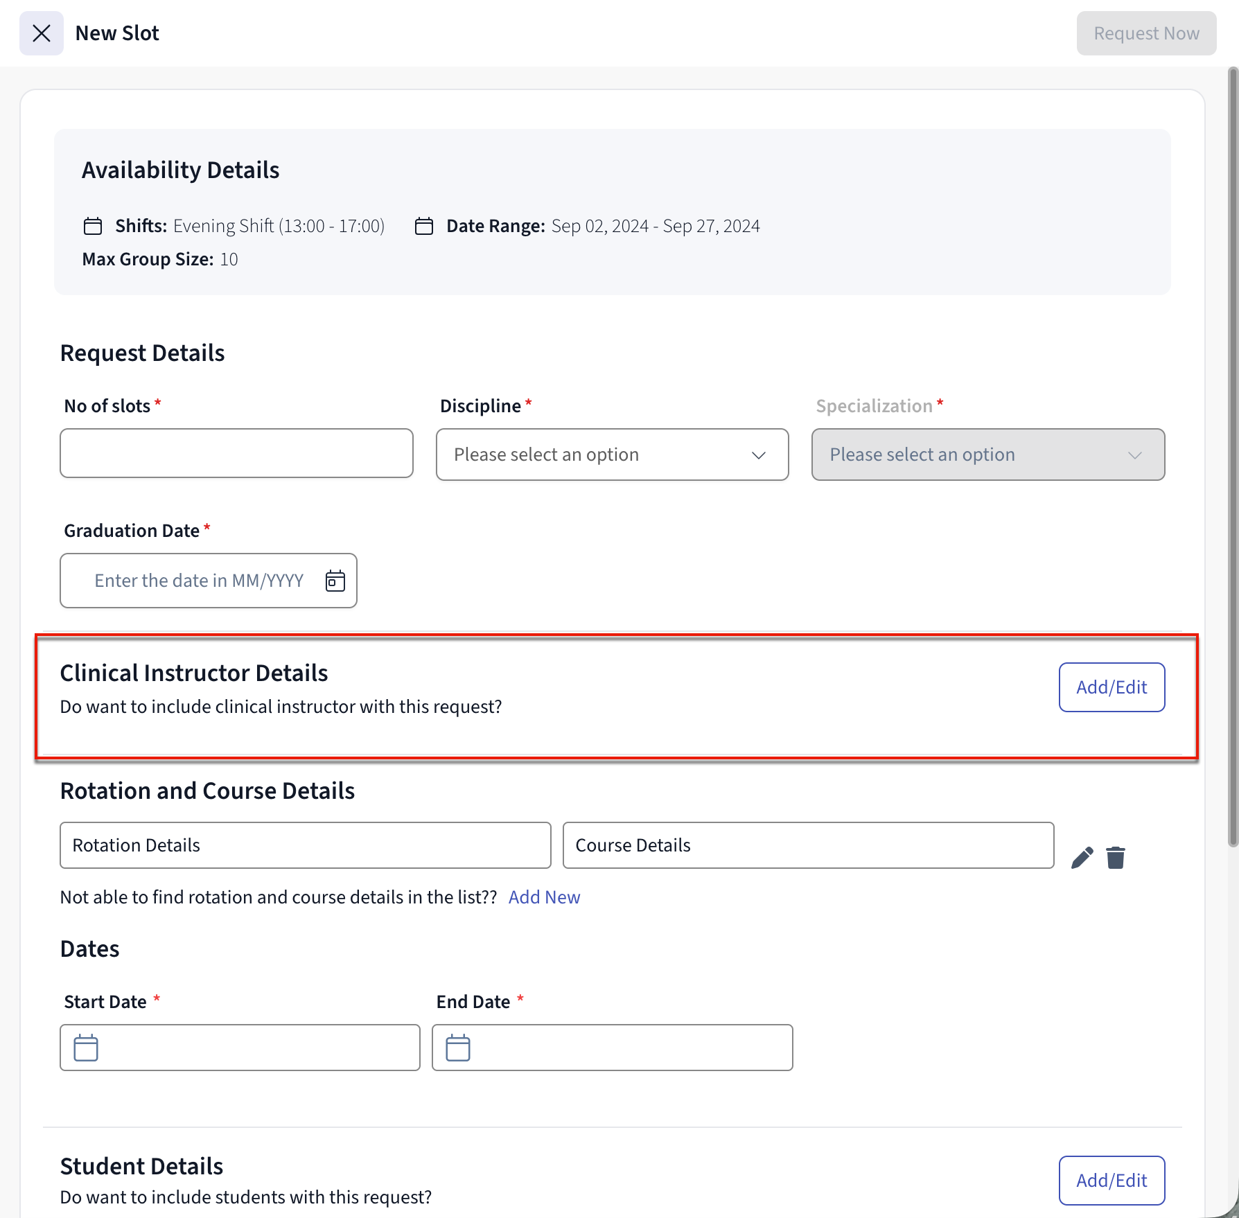Click the Discipline dropdown chevron arrow
The image size is (1239, 1218).
(x=759, y=455)
